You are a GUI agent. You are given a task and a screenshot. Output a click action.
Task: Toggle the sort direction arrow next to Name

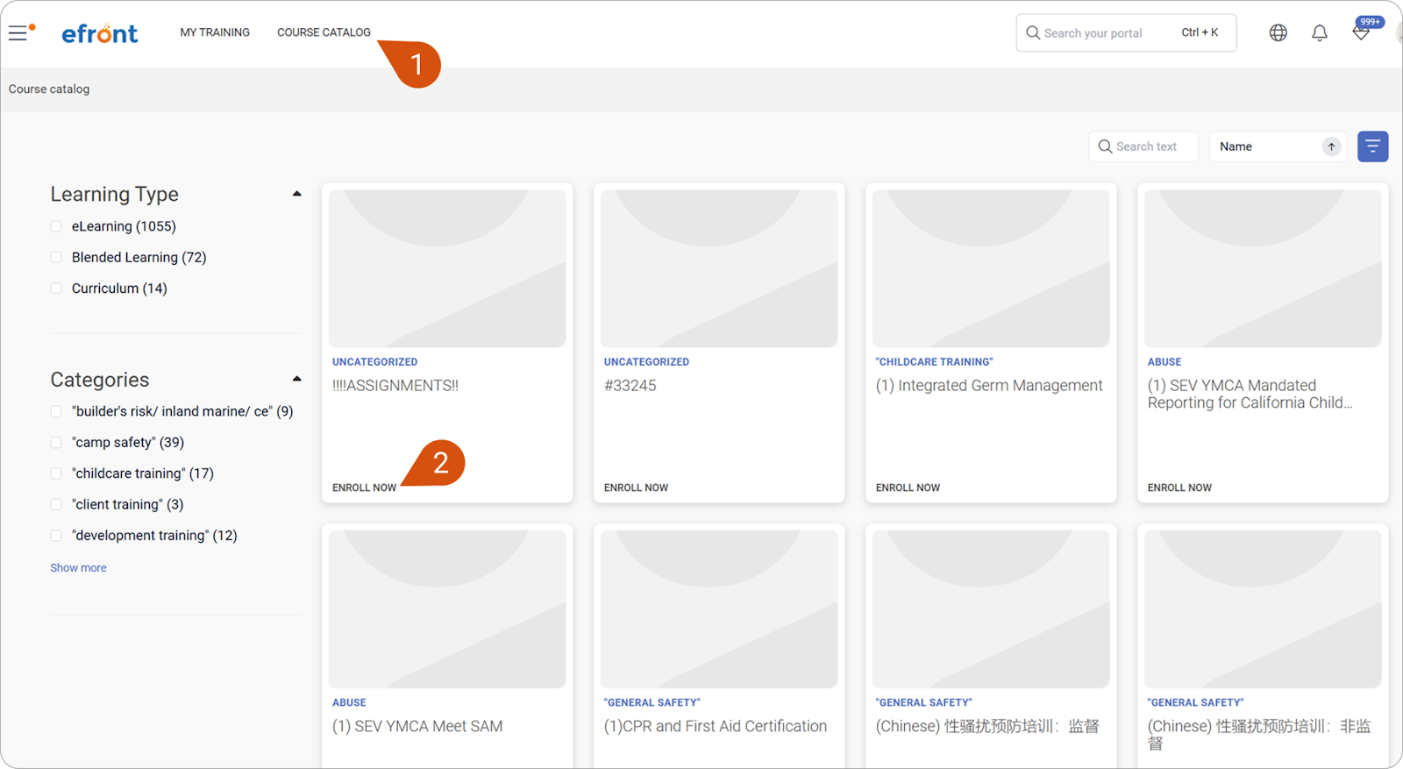click(1331, 146)
